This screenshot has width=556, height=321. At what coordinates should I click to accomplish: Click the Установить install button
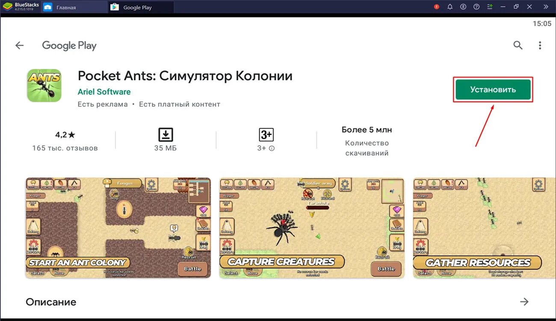tap(493, 89)
